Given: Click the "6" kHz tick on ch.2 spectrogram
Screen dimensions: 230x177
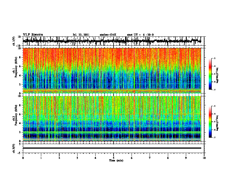Looking at the screenshot, I should tap(20, 114).
